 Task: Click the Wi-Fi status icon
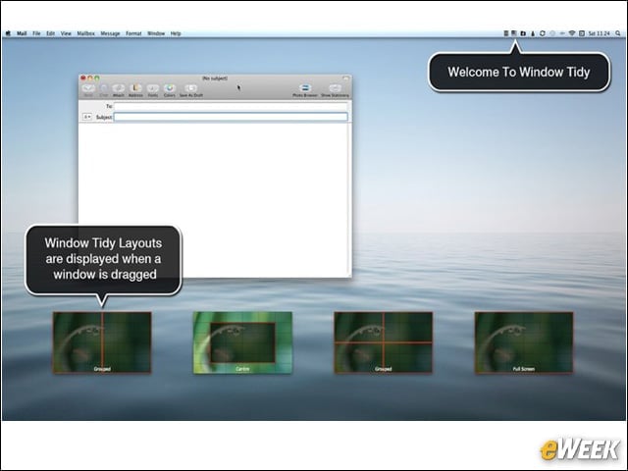click(x=572, y=33)
